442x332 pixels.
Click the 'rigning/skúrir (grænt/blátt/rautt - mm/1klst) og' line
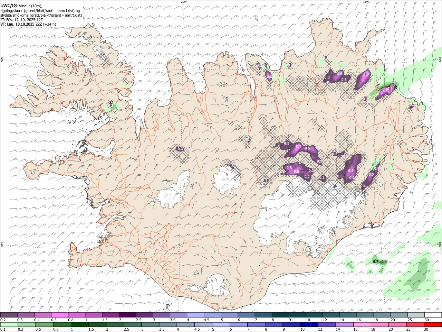point(40,11)
